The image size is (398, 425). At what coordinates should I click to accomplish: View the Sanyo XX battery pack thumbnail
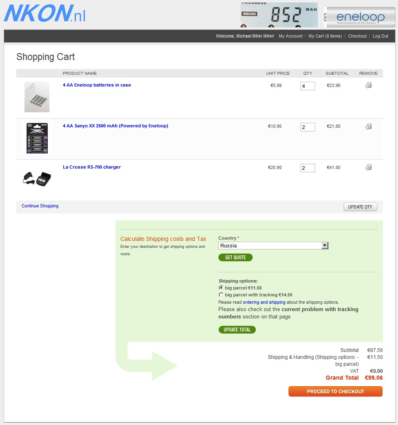coord(37,138)
